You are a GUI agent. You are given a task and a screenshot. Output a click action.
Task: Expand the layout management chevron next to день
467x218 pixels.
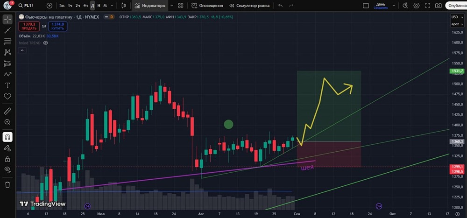coord(394,6)
